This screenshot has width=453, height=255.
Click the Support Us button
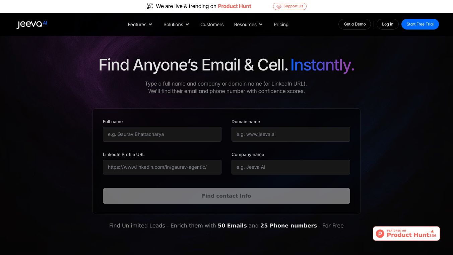pyautogui.click(x=290, y=6)
